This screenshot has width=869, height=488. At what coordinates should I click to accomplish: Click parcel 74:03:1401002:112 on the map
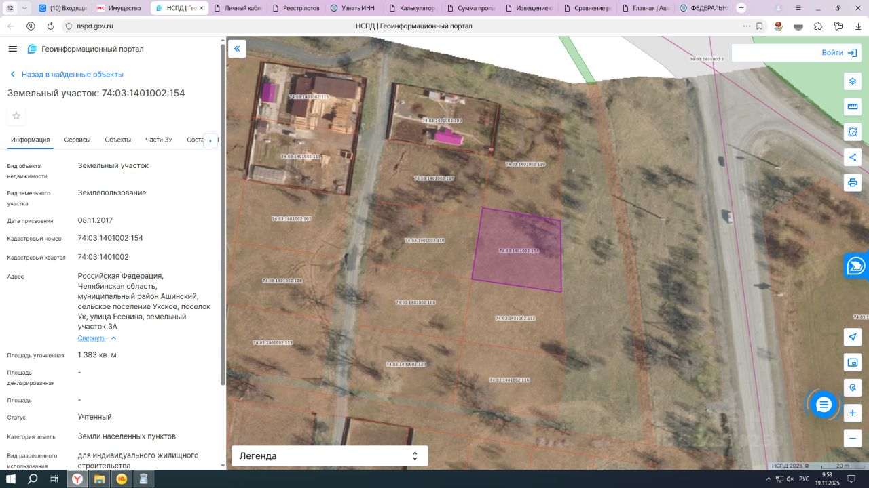(x=515, y=318)
